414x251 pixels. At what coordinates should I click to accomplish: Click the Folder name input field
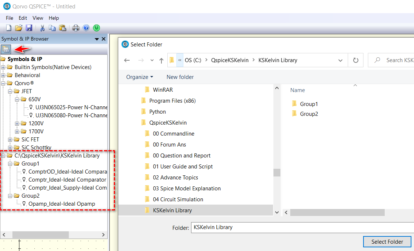pos(302,228)
